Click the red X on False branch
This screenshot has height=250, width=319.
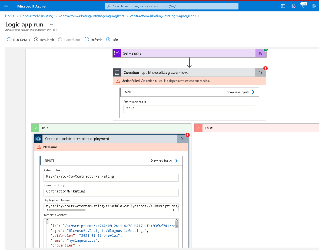click(198, 128)
